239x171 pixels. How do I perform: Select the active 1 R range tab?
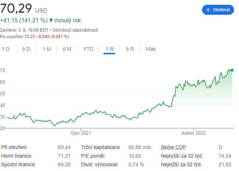[x=109, y=49]
